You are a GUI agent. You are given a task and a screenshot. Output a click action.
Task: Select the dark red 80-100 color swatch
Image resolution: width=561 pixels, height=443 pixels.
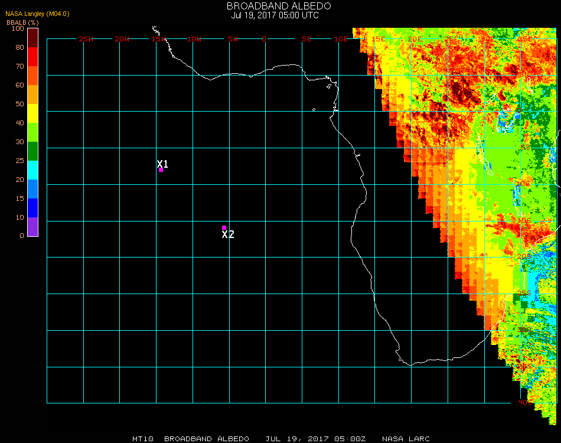[x=32, y=38]
